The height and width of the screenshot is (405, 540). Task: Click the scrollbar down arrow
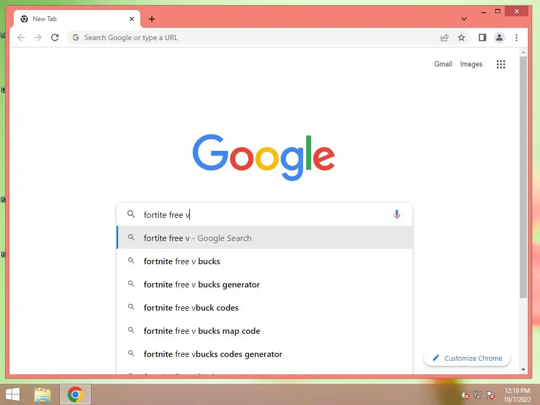[x=523, y=370]
